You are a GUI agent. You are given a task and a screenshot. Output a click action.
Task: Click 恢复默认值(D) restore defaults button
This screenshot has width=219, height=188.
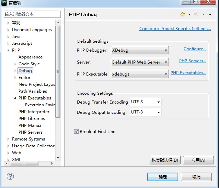click(x=165, y=160)
